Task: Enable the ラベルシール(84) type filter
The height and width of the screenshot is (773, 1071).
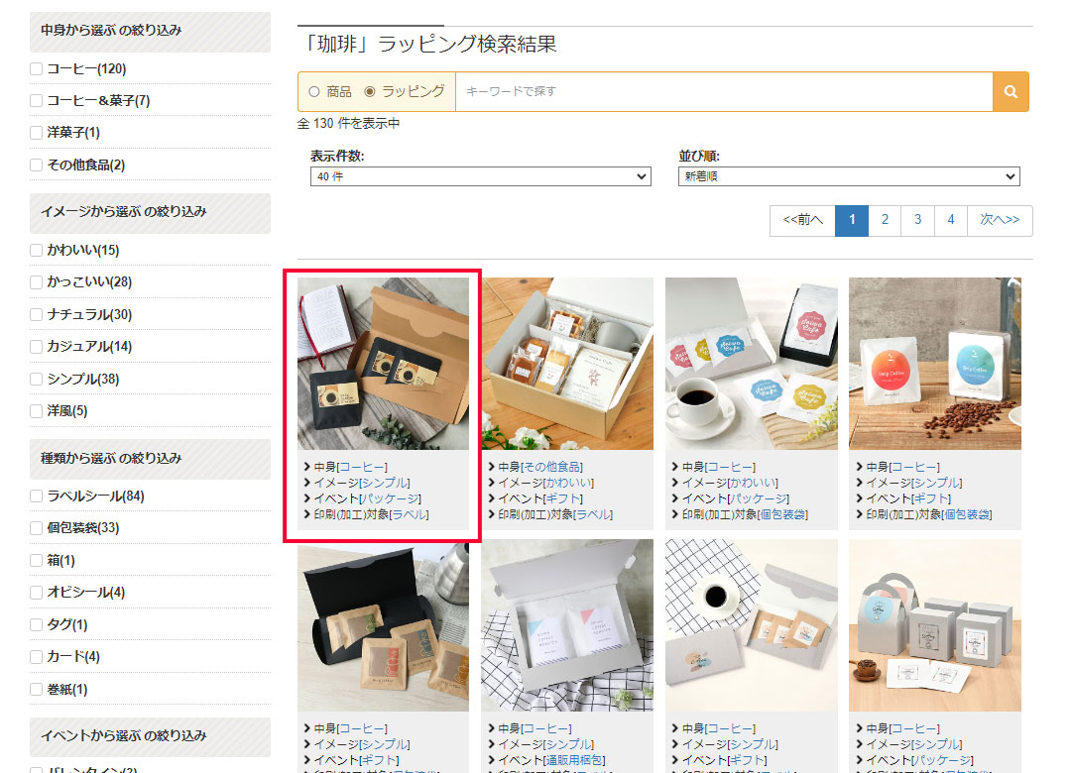Action: click(x=37, y=497)
